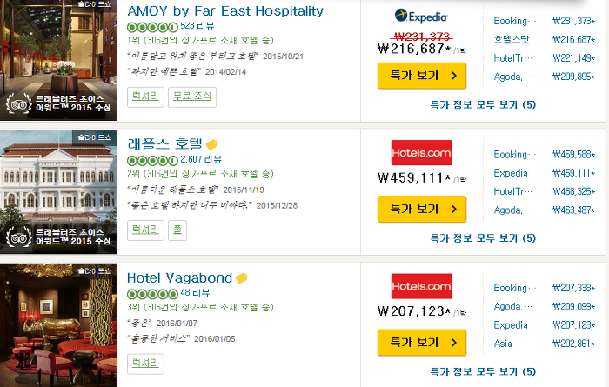
Task: Click the Hotels.com logo for Hotel Vagabond
Action: click(x=421, y=286)
